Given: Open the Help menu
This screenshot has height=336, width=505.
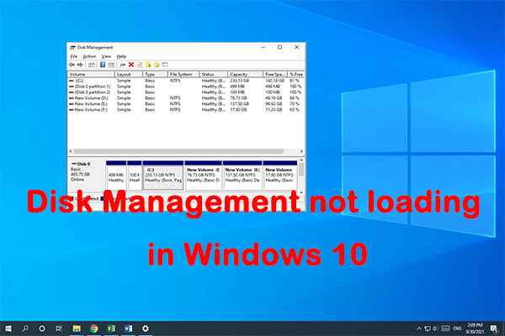Looking at the screenshot, I should pos(121,56).
